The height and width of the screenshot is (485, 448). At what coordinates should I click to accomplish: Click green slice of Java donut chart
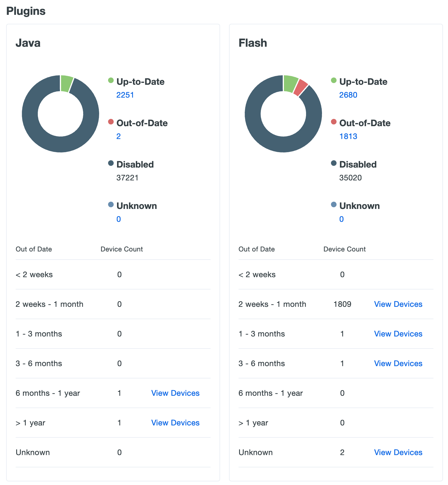coord(66,84)
